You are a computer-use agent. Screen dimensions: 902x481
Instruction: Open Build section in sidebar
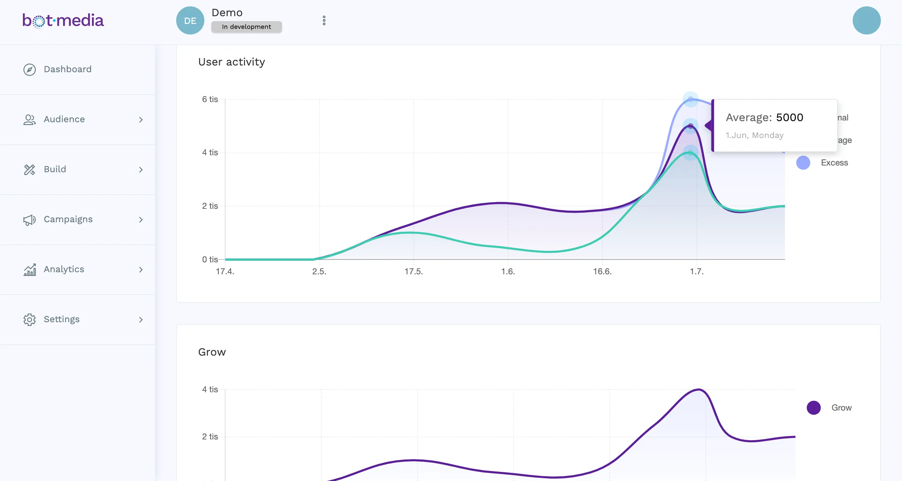click(78, 169)
